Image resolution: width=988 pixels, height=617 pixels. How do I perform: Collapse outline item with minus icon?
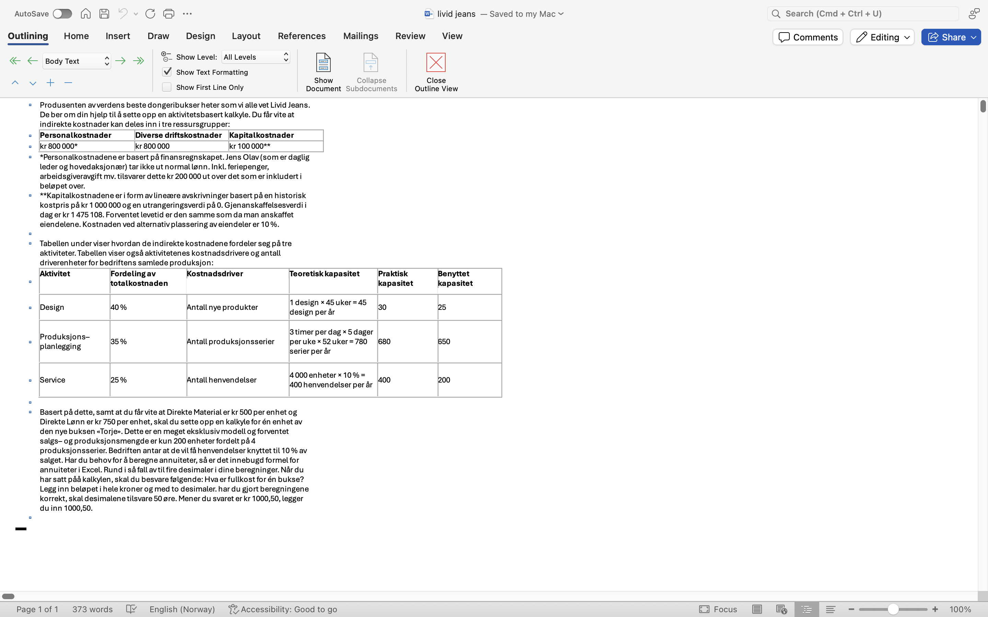[x=68, y=83]
